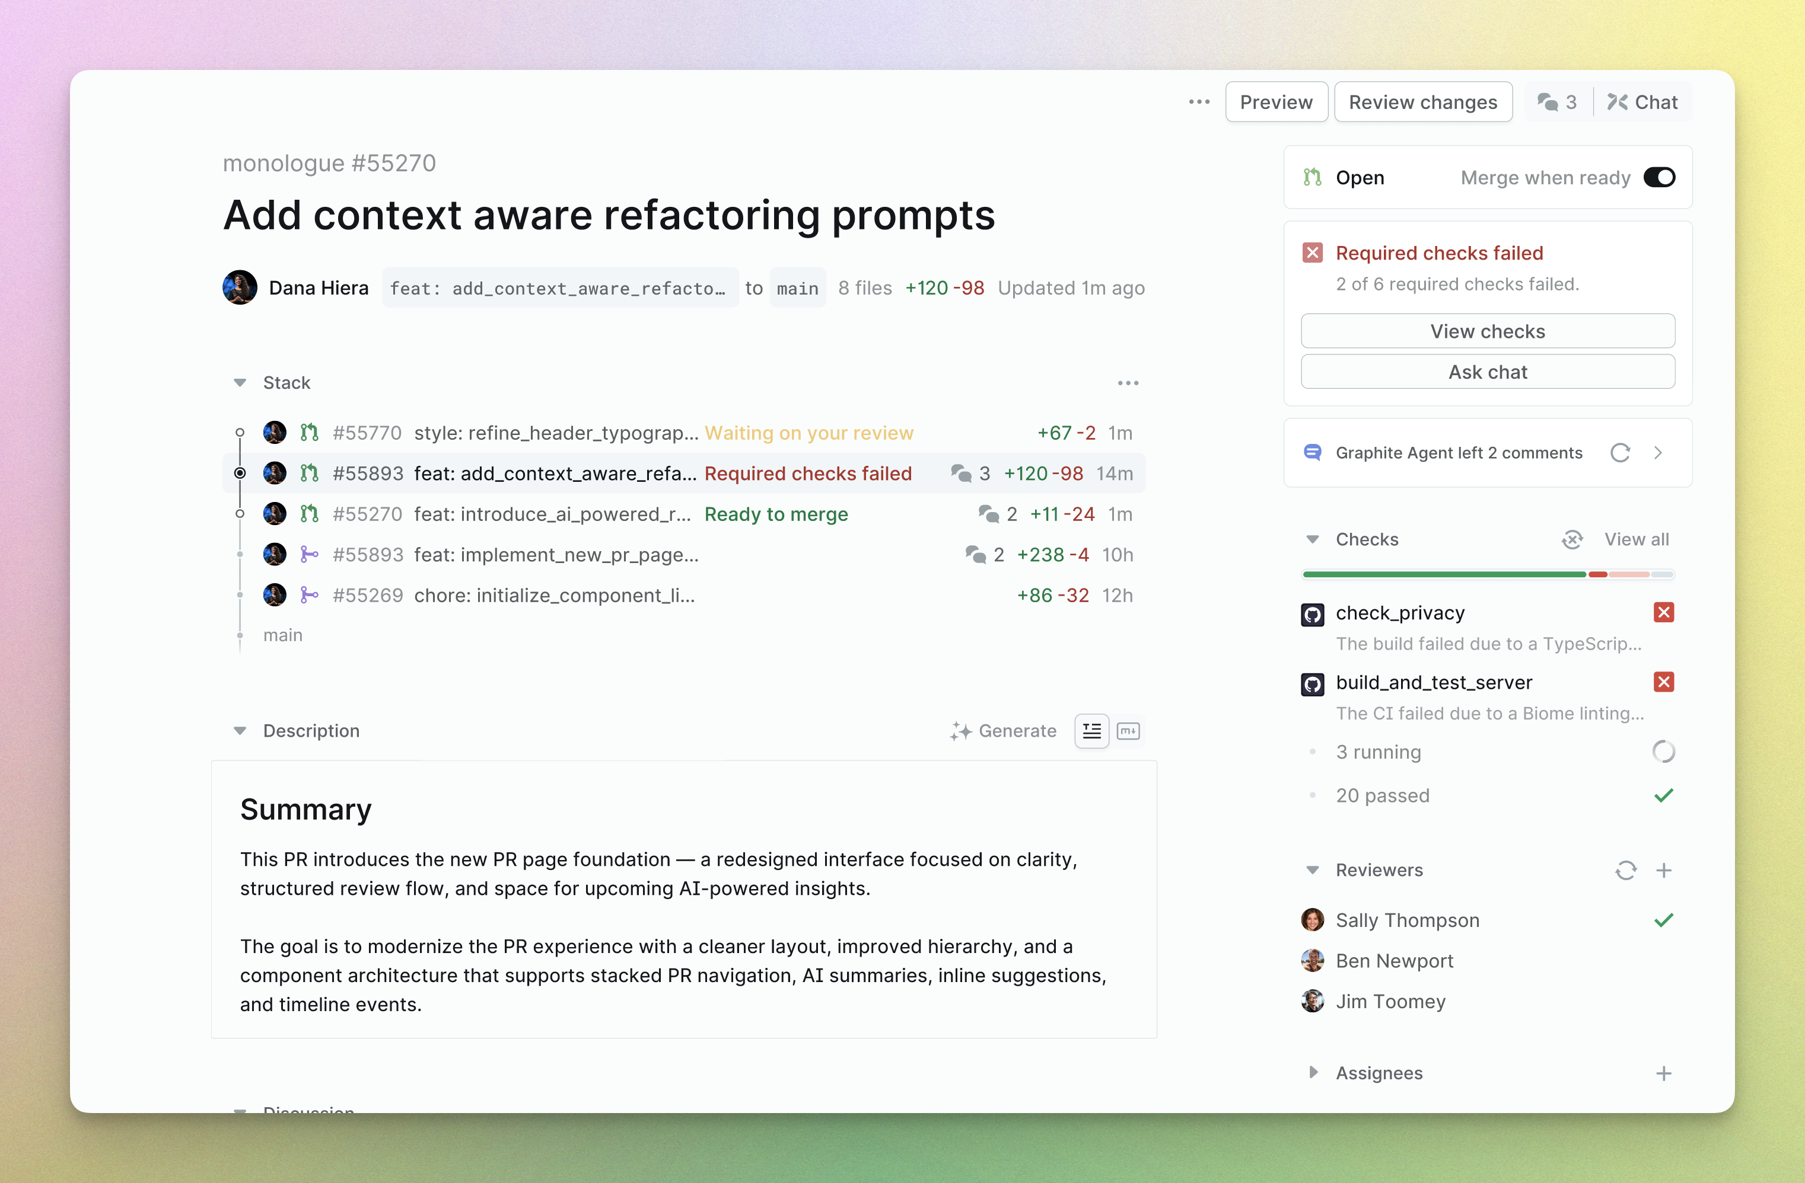This screenshot has height=1183, width=1805.
Task: Refresh the Graphite Agent comments
Action: click(1620, 452)
